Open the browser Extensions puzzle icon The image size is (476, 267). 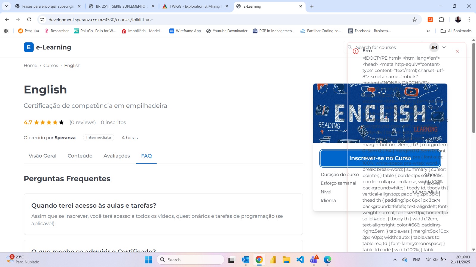click(x=441, y=20)
